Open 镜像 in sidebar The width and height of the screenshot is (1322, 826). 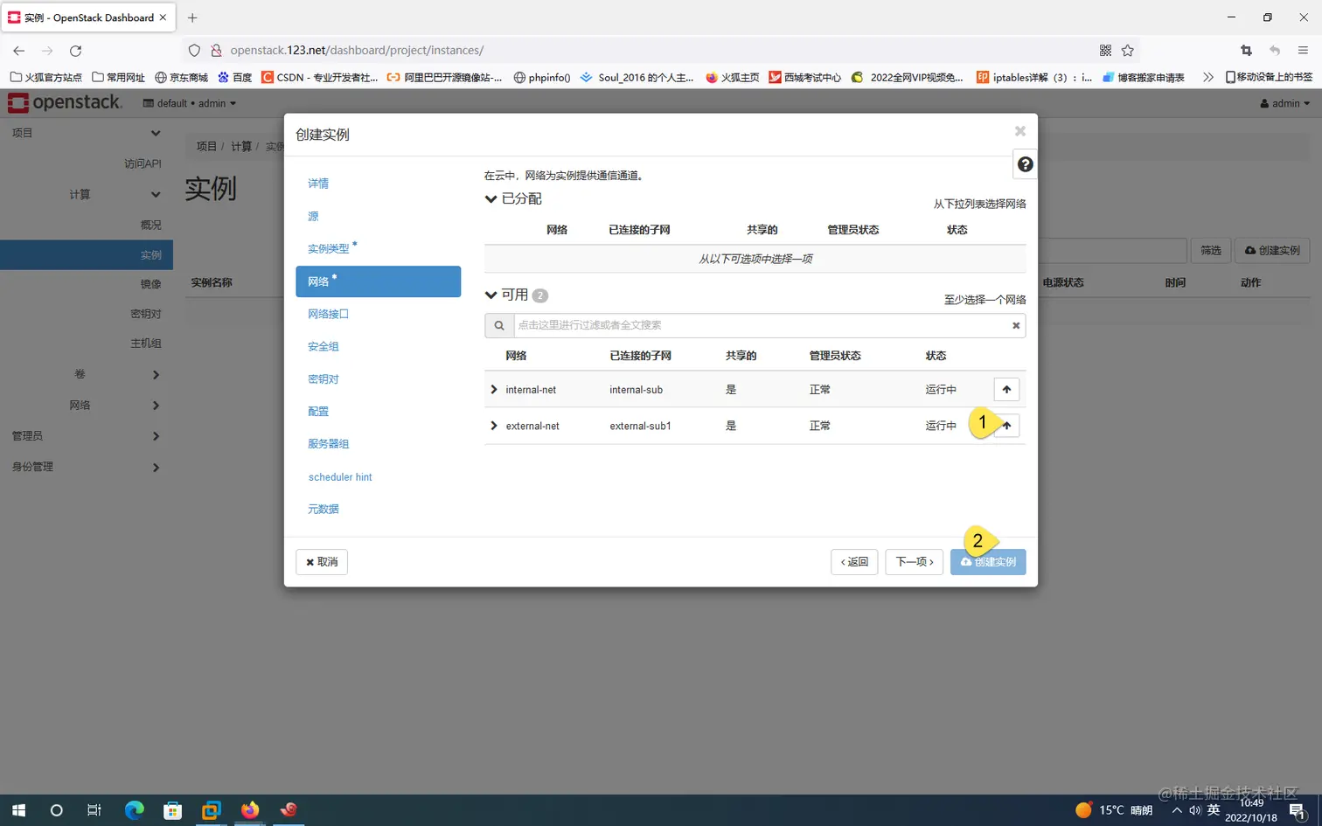pos(151,284)
